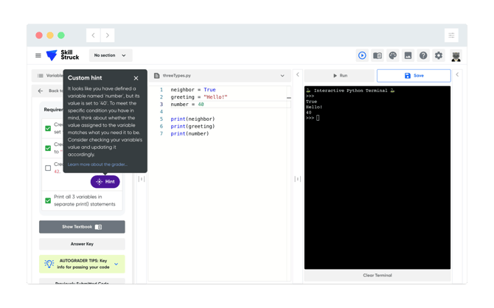
Task: Close the Custom hint popup
Action: 136,78
